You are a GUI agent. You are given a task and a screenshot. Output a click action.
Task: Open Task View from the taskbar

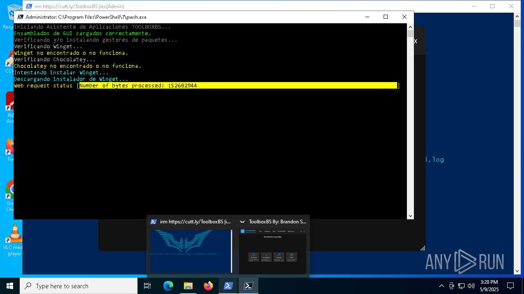coord(147,286)
